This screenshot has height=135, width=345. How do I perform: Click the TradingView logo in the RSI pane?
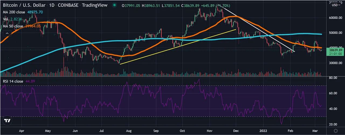coord(7,121)
